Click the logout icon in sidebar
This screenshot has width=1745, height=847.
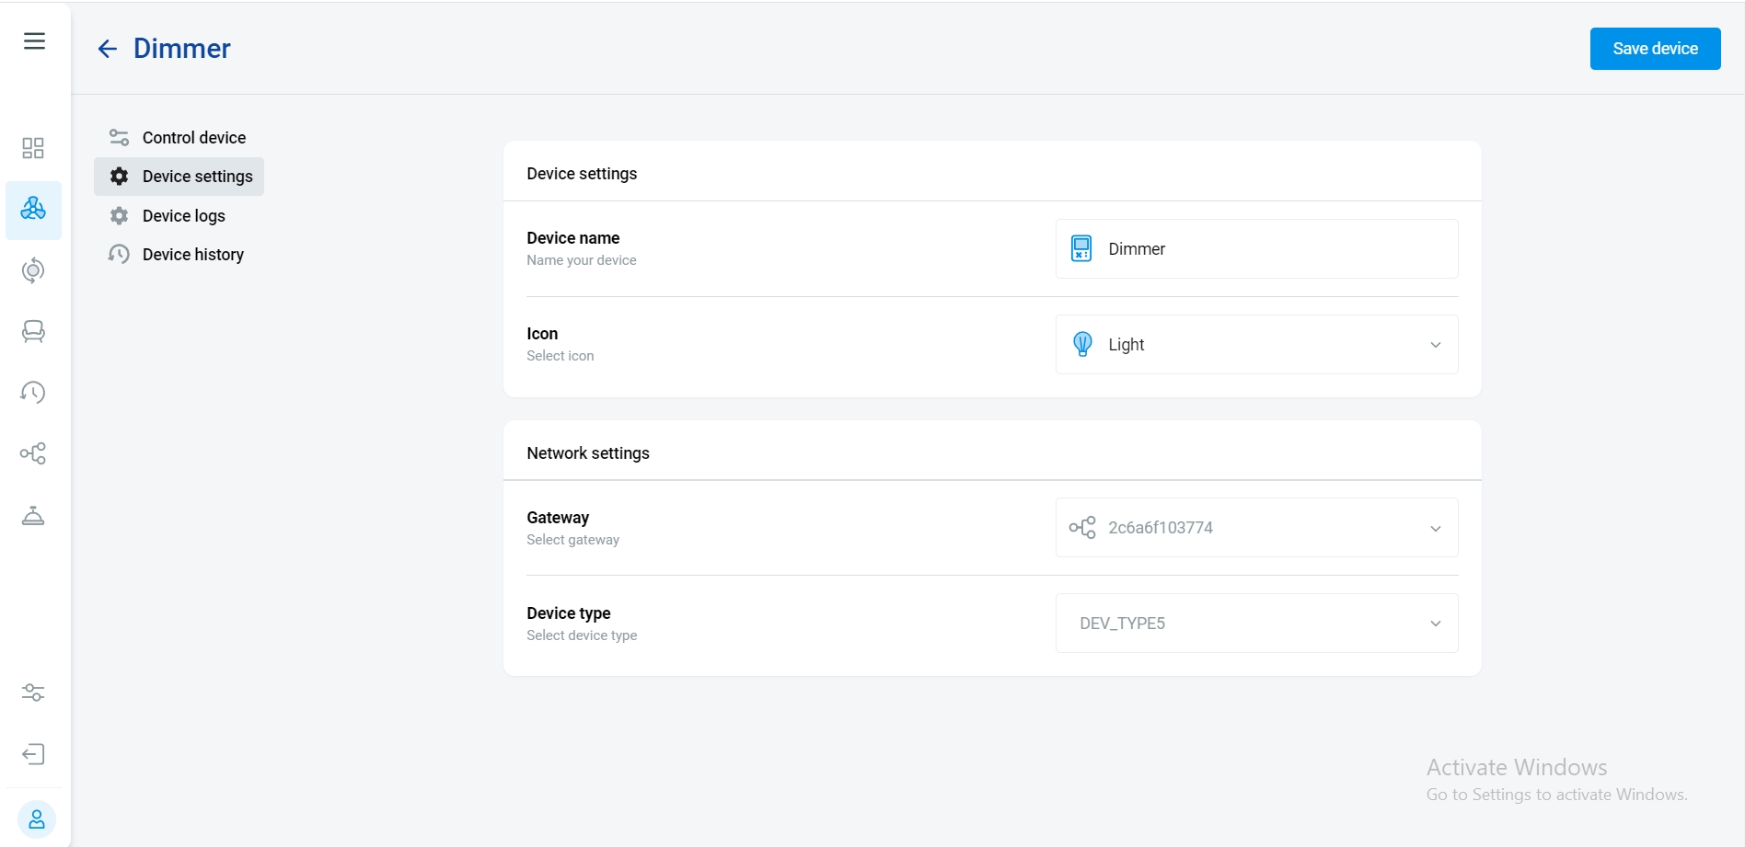pyautogui.click(x=33, y=754)
